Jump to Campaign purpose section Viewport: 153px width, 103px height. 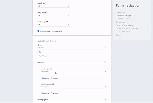tap(122, 22)
